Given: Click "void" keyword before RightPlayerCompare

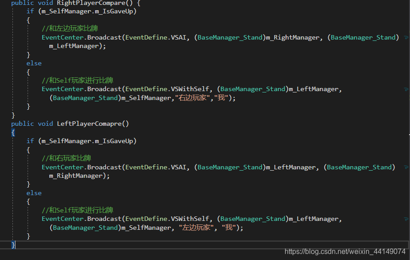Looking at the screenshot, I should pos(45,3).
